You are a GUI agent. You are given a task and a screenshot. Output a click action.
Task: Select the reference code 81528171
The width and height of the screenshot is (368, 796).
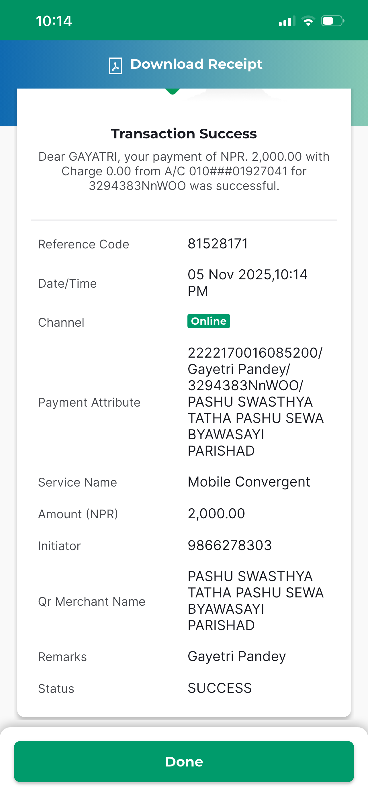click(218, 244)
